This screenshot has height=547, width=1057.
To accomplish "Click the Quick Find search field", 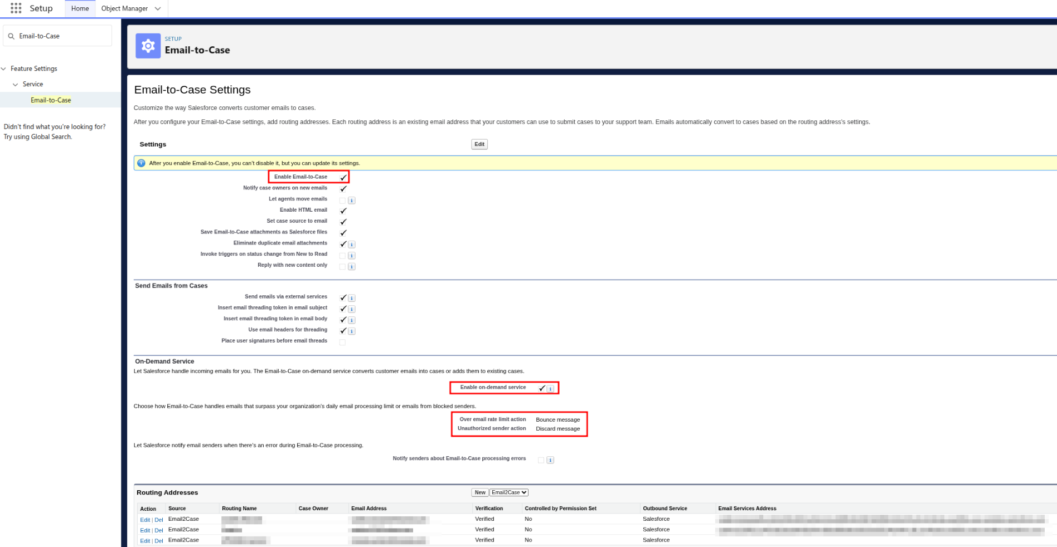I will (57, 36).
